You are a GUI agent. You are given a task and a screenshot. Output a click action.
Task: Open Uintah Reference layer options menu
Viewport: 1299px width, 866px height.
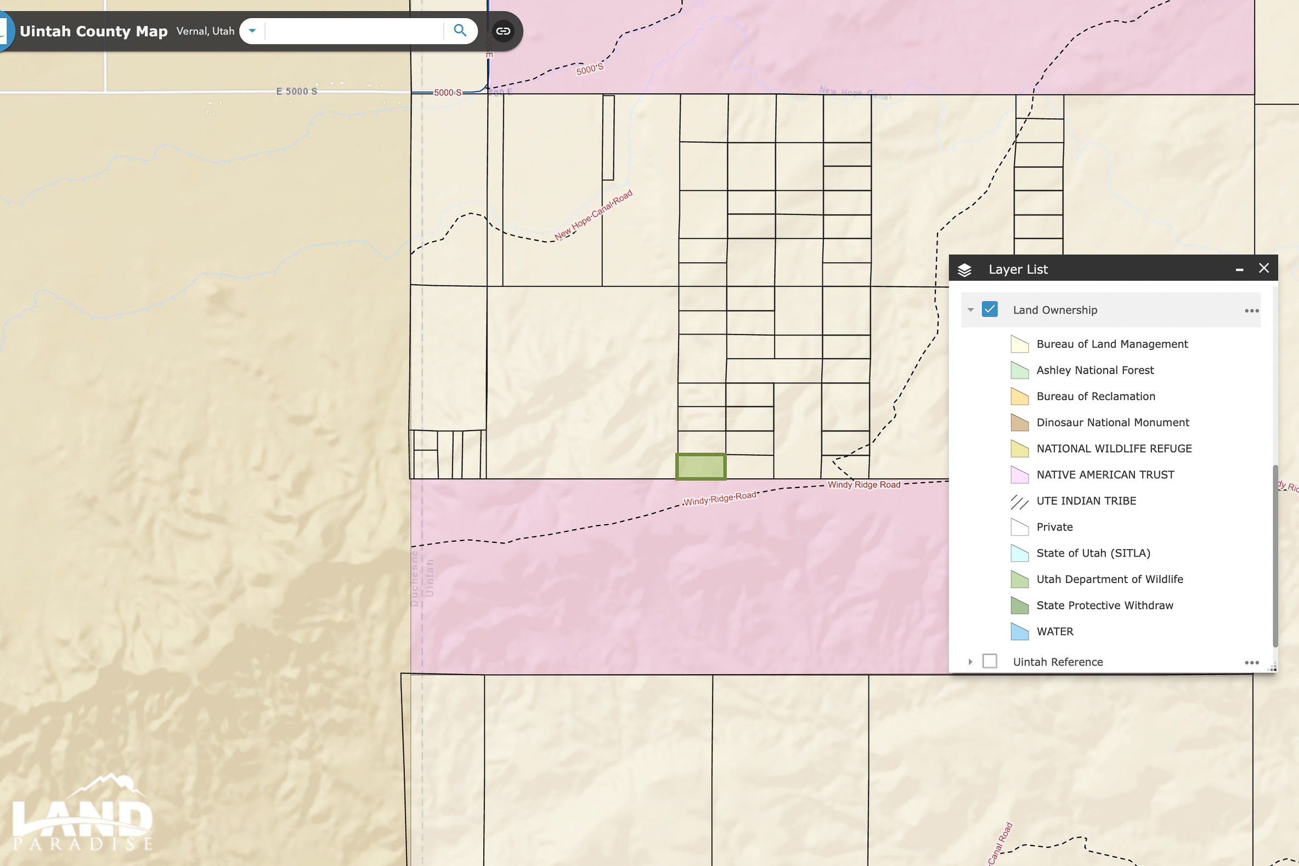click(1251, 662)
